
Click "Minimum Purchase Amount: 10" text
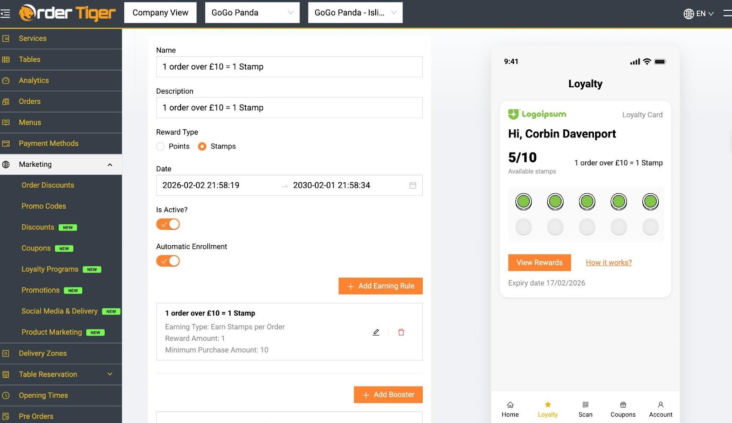[x=217, y=350]
